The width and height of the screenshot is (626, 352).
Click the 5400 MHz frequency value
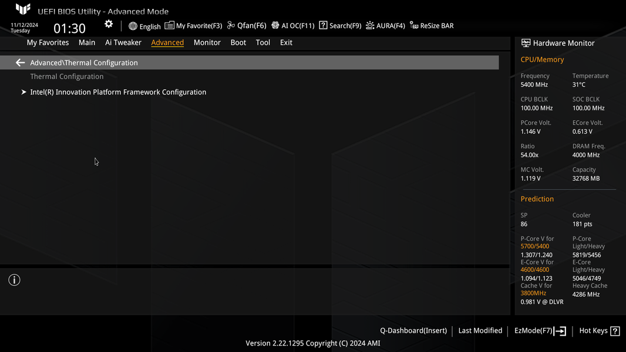pyautogui.click(x=534, y=84)
